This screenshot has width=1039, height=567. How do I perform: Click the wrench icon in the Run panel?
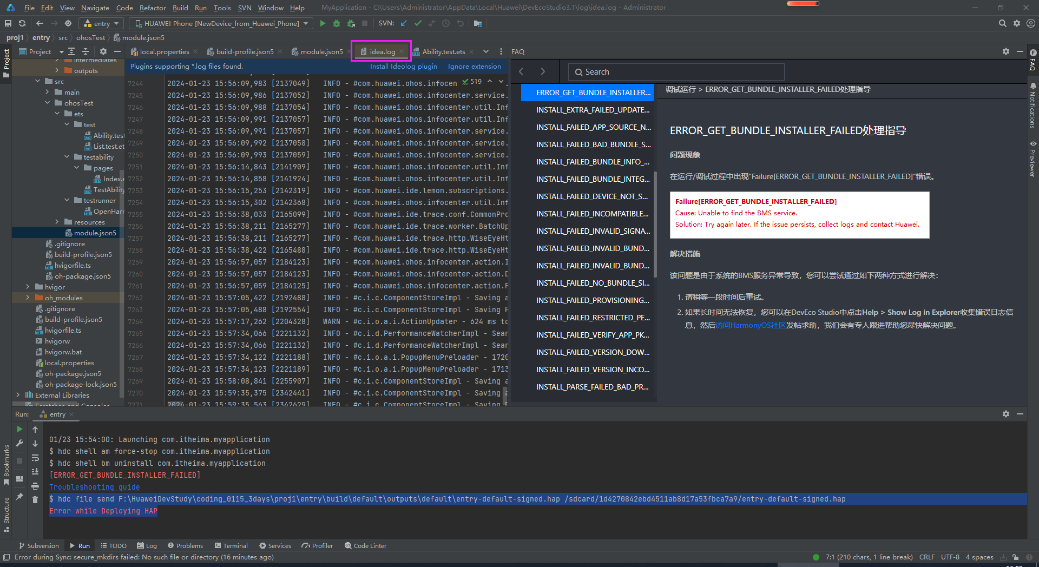pyautogui.click(x=19, y=443)
